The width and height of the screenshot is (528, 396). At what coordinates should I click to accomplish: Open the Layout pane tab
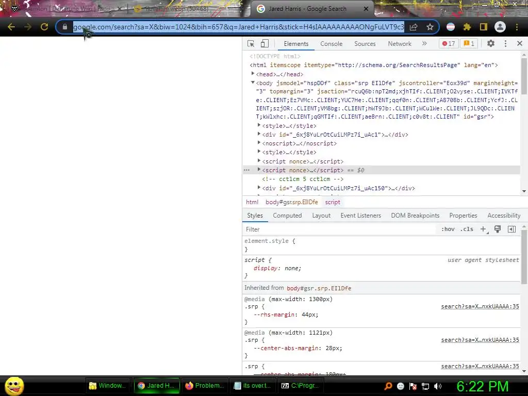click(x=321, y=216)
